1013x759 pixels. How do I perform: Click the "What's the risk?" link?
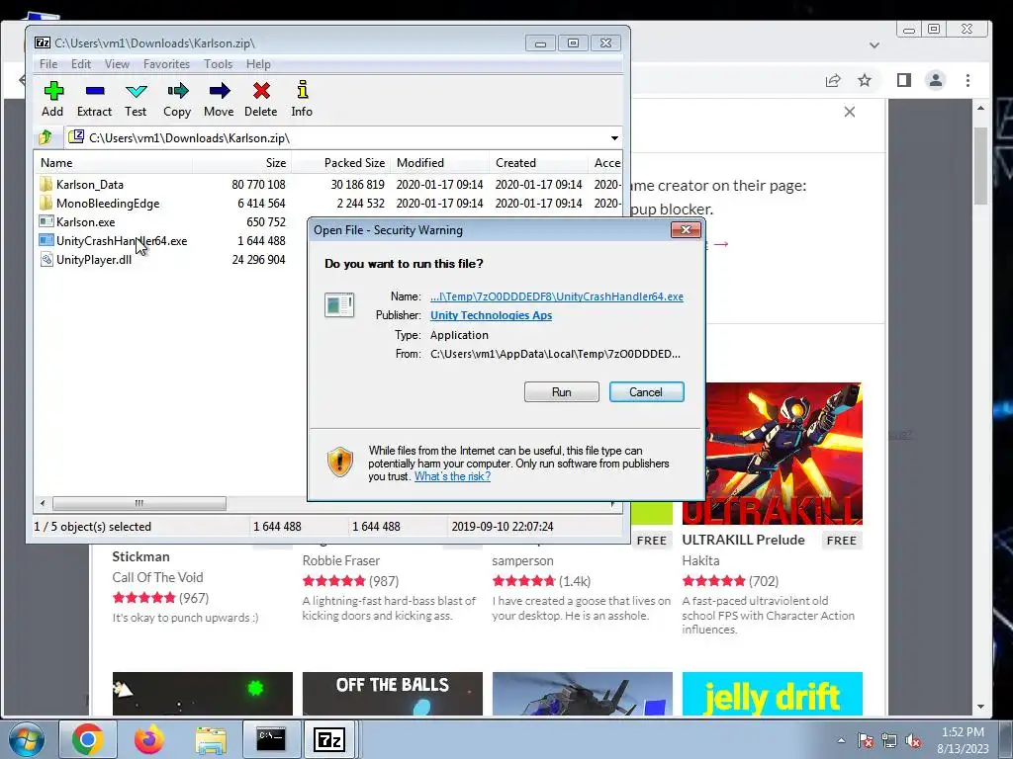452,476
